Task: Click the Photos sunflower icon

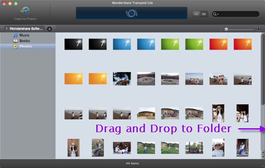Action: (x=15, y=46)
